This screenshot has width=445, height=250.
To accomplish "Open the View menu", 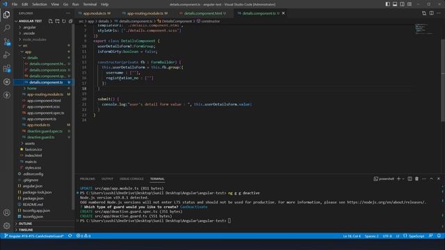I will [x=55, y=4].
